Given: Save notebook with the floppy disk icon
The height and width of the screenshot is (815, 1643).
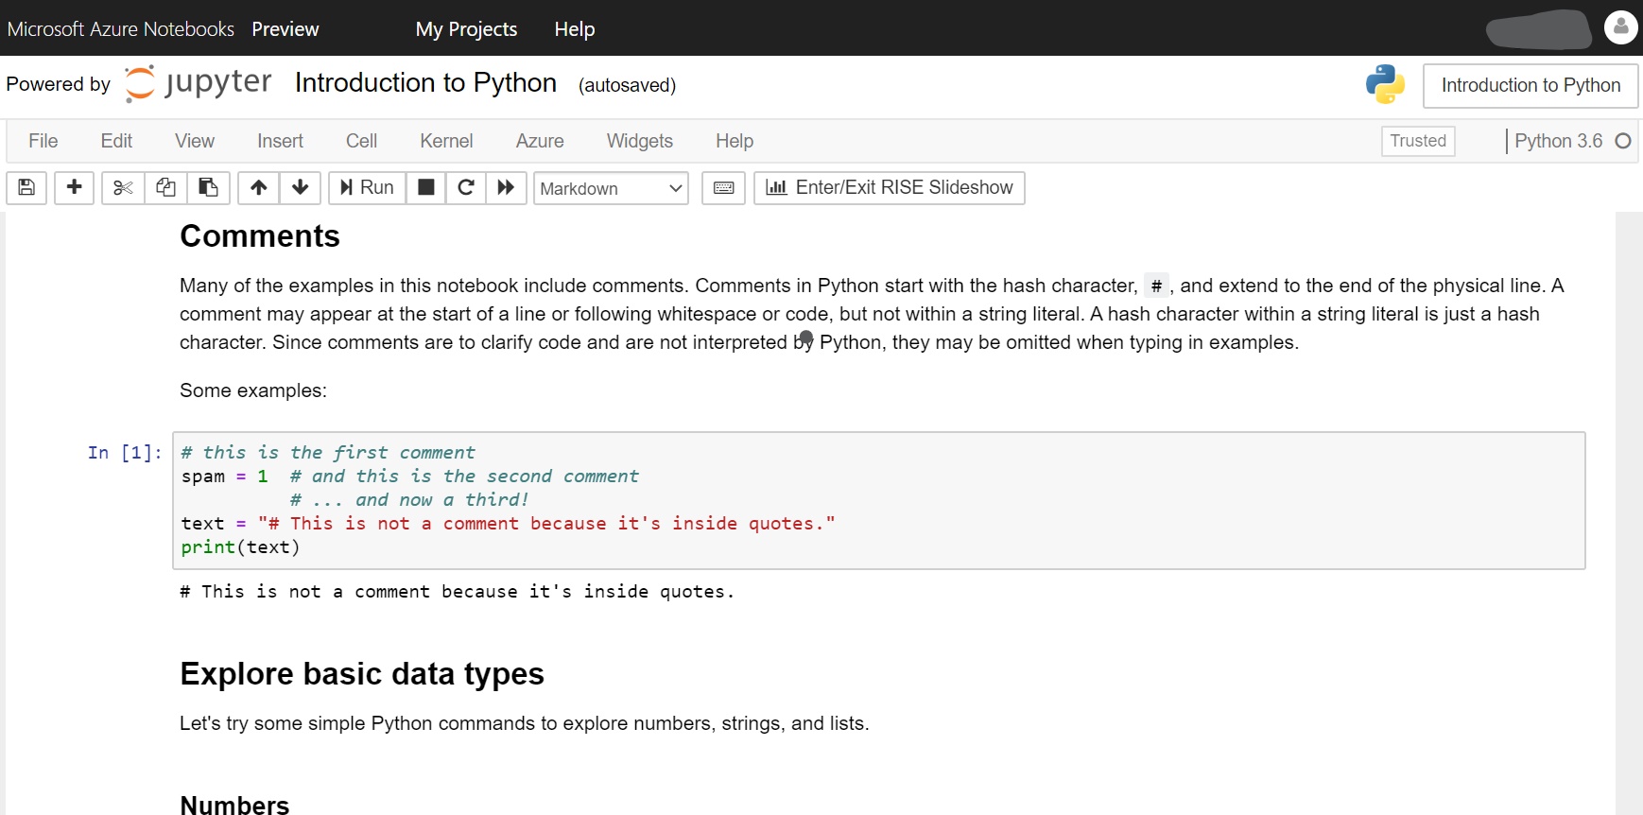Looking at the screenshot, I should coord(26,187).
